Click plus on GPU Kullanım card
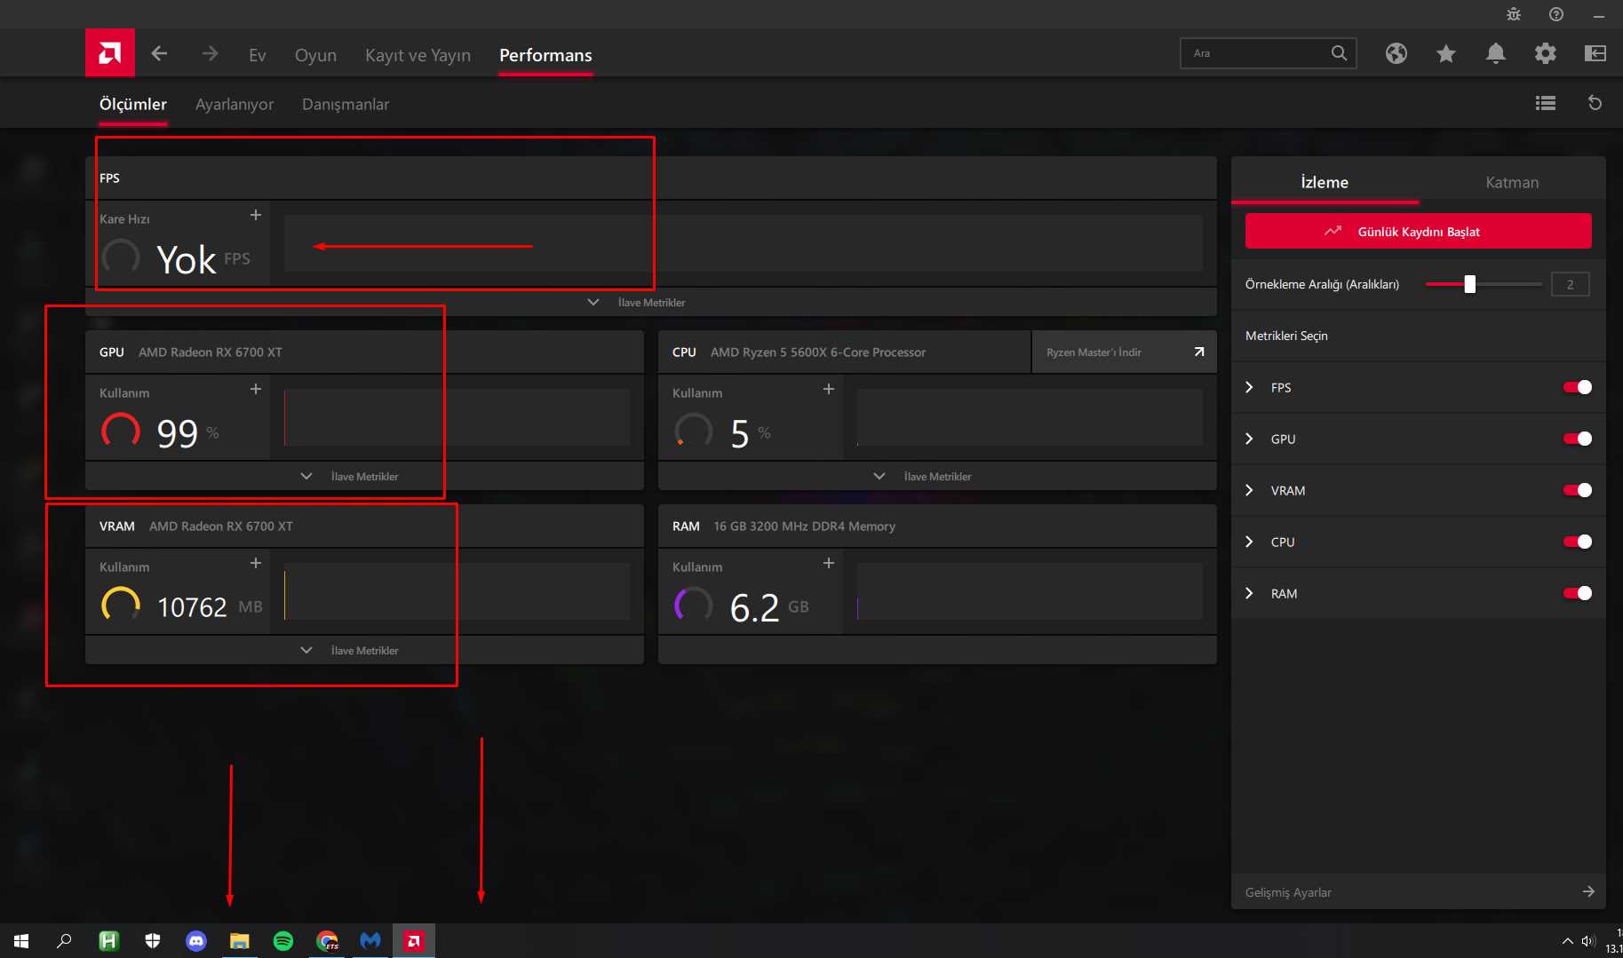 (256, 389)
